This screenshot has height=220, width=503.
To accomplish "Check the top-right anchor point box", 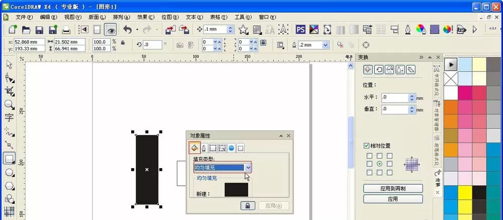I will [x=389, y=156].
